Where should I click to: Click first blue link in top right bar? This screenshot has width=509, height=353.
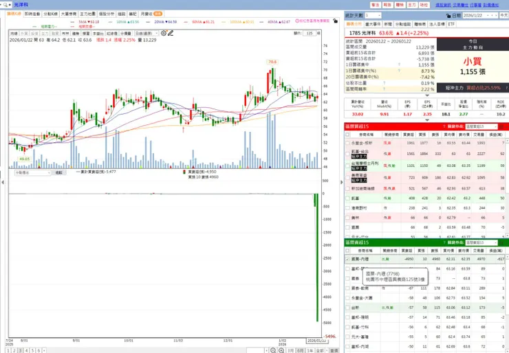443,5
